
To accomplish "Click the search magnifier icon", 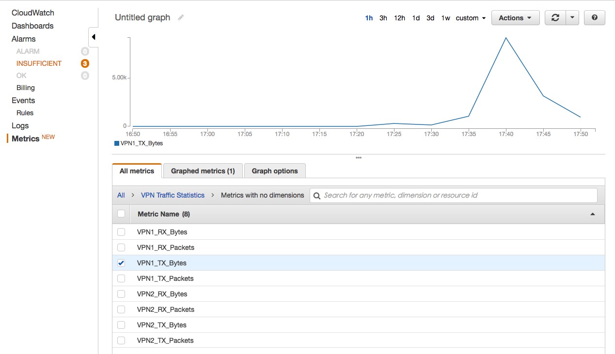I will (x=317, y=196).
